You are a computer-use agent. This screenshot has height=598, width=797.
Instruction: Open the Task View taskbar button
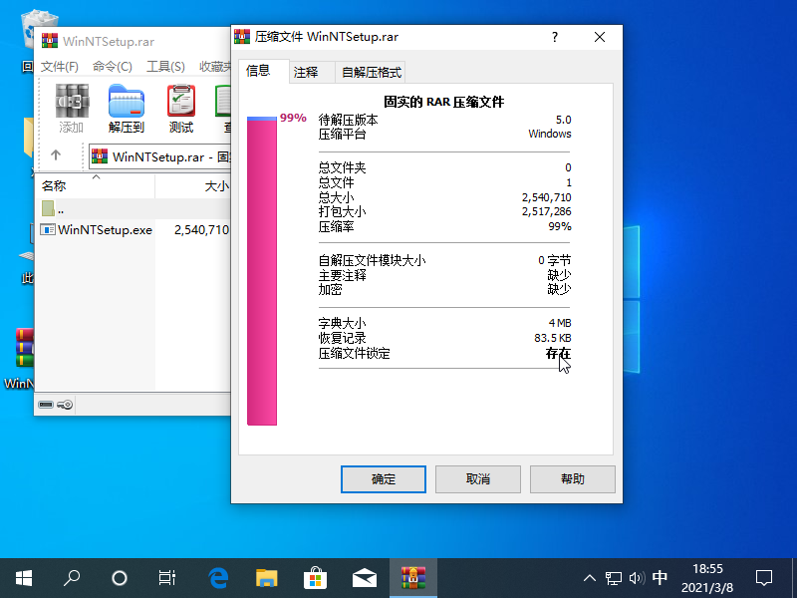[x=167, y=577]
